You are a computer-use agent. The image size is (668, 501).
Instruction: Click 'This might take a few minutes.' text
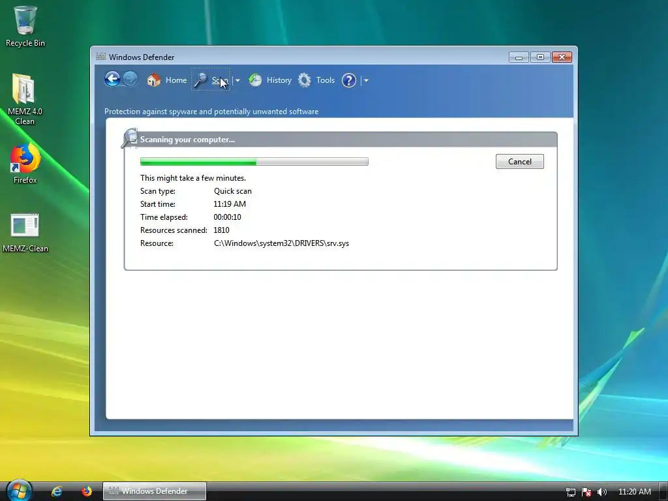[x=193, y=178]
